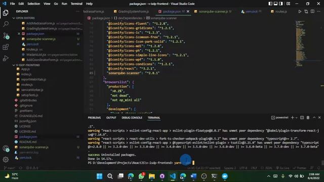Open the File menu
The width and height of the screenshot is (324, 182).
pos(12,4)
